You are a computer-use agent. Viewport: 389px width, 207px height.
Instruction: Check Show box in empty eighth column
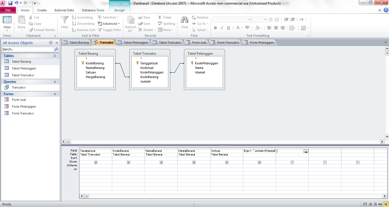(x=325, y=163)
